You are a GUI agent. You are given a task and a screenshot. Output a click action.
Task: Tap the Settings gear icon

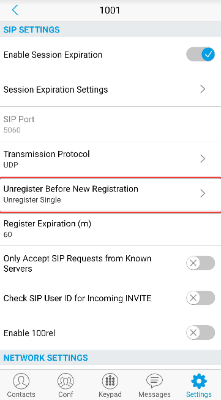tap(199, 381)
